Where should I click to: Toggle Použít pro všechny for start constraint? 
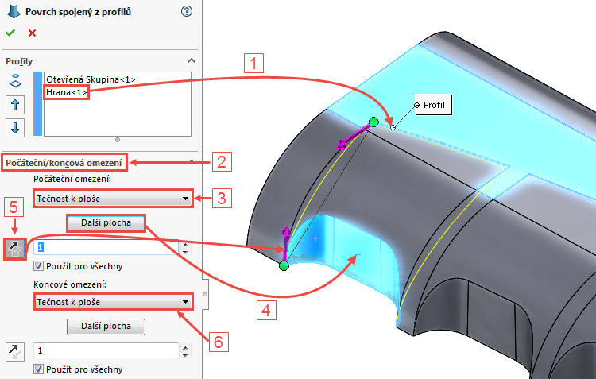tap(38, 265)
